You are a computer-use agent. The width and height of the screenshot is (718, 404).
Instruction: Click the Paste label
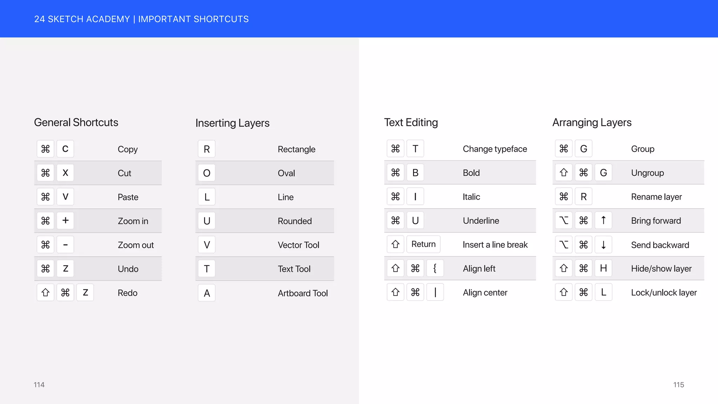(128, 197)
